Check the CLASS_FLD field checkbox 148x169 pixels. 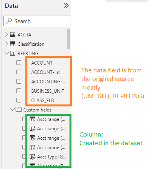click(19, 100)
